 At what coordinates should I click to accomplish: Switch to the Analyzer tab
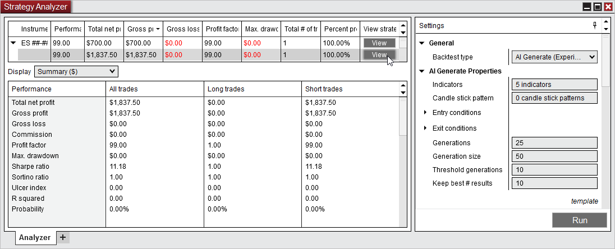pos(35,237)
